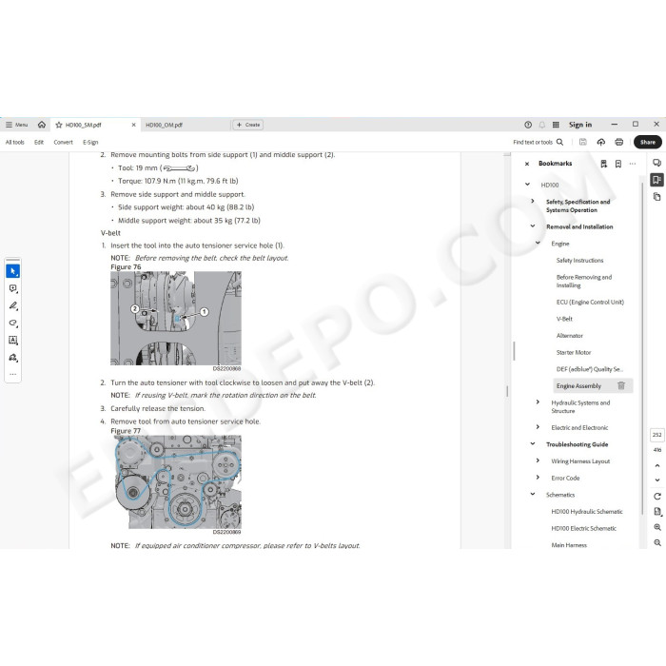Open the comments panel icon
This screenshot has width=666, height=666.
[x=656, y=163]
